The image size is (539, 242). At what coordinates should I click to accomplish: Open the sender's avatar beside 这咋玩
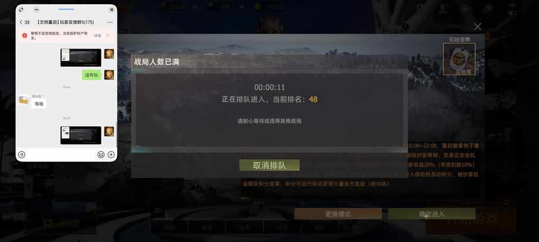(109, 75)
